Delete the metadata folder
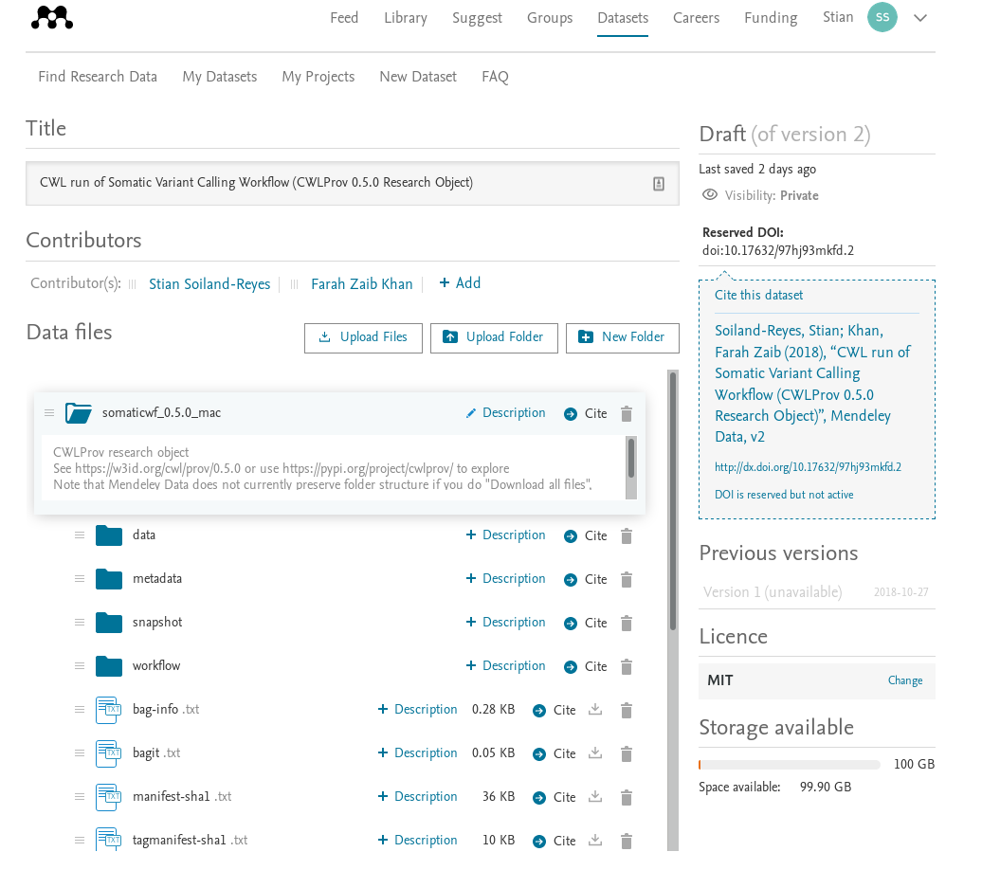Screen dimensions: 982x870 [x=627, y=579]
